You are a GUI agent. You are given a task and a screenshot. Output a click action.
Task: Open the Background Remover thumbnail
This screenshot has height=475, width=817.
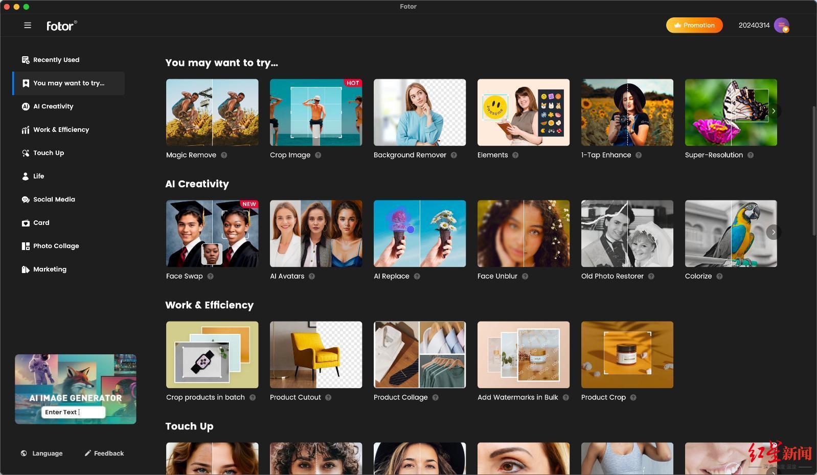[x=419, y=112]
